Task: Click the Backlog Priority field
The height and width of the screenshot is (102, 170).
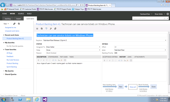Action: [140, 53]
